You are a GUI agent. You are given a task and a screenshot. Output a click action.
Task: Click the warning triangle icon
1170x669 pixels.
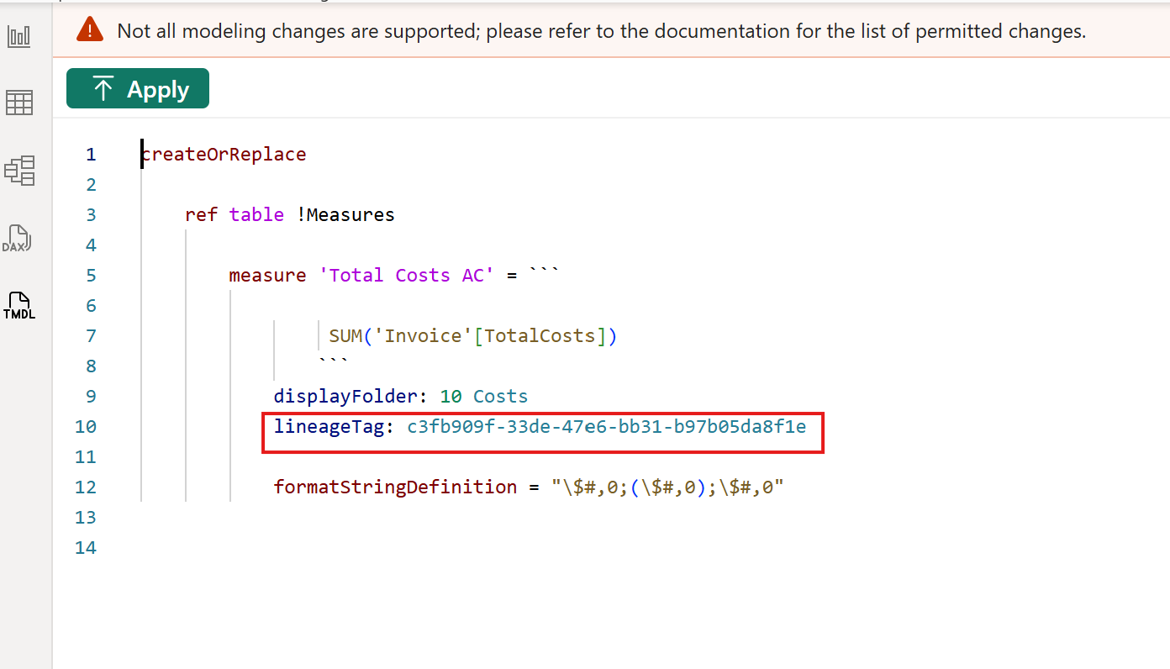point(89,29)
